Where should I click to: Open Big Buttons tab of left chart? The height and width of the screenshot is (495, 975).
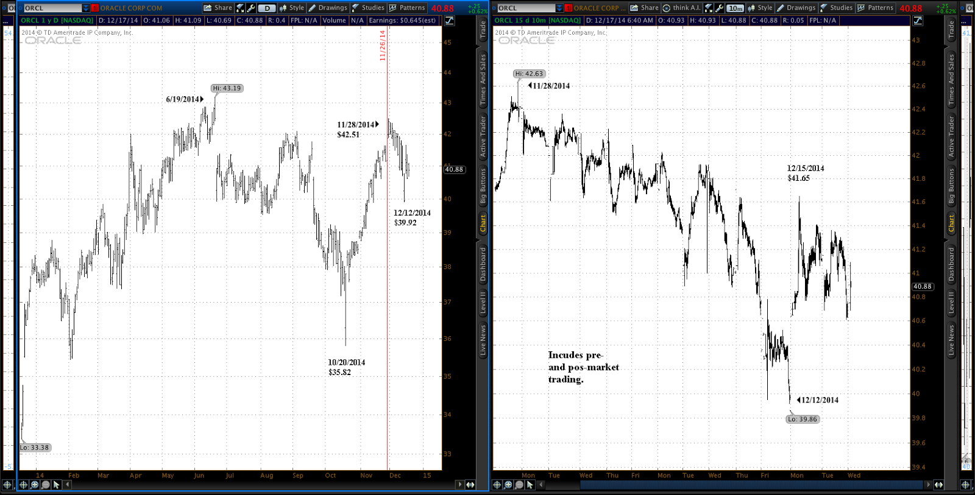click(x=483, y=187)
